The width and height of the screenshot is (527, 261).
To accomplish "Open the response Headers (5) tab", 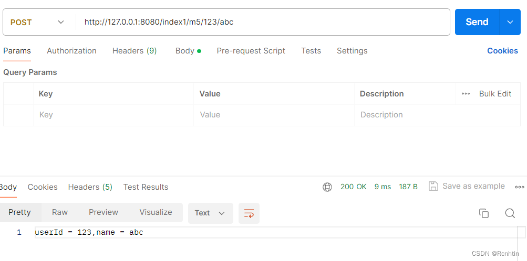I will 90,187.
